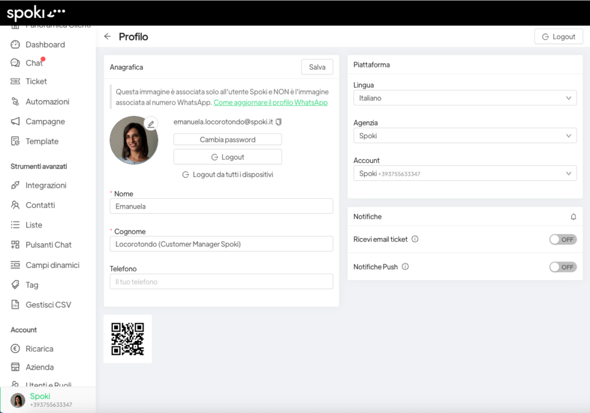Open Chat from the sidebar

pos(34,63)
